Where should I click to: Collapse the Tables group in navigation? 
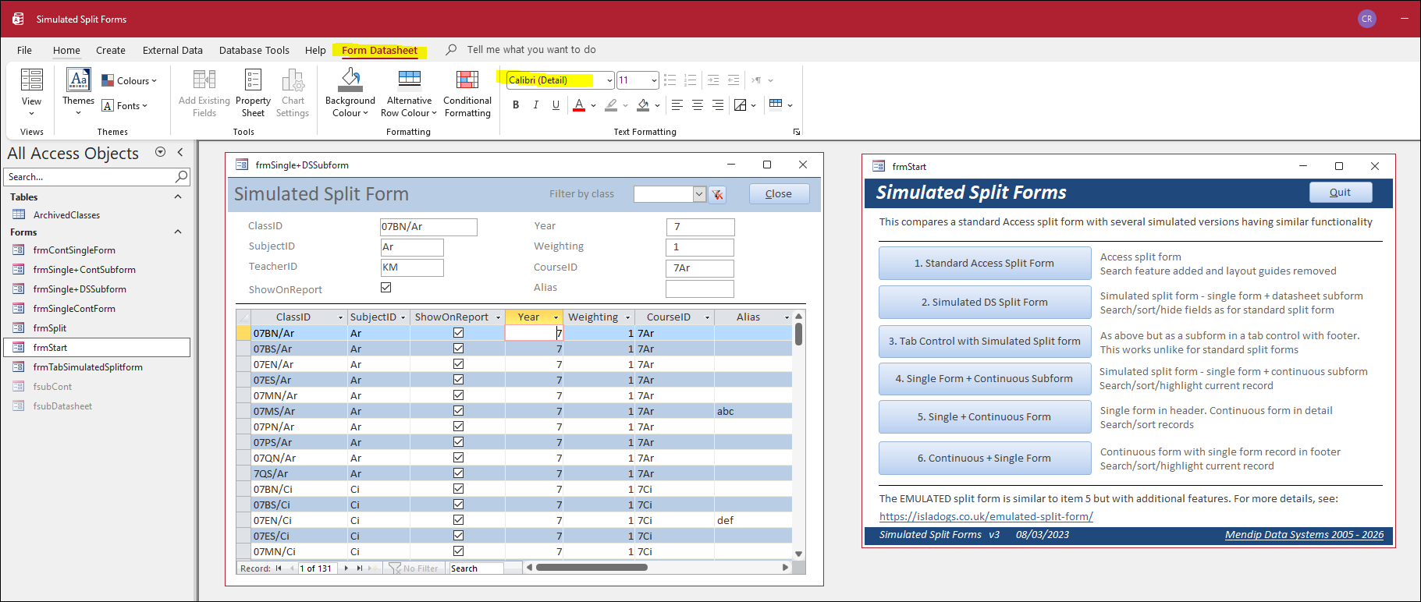[178, 197]
